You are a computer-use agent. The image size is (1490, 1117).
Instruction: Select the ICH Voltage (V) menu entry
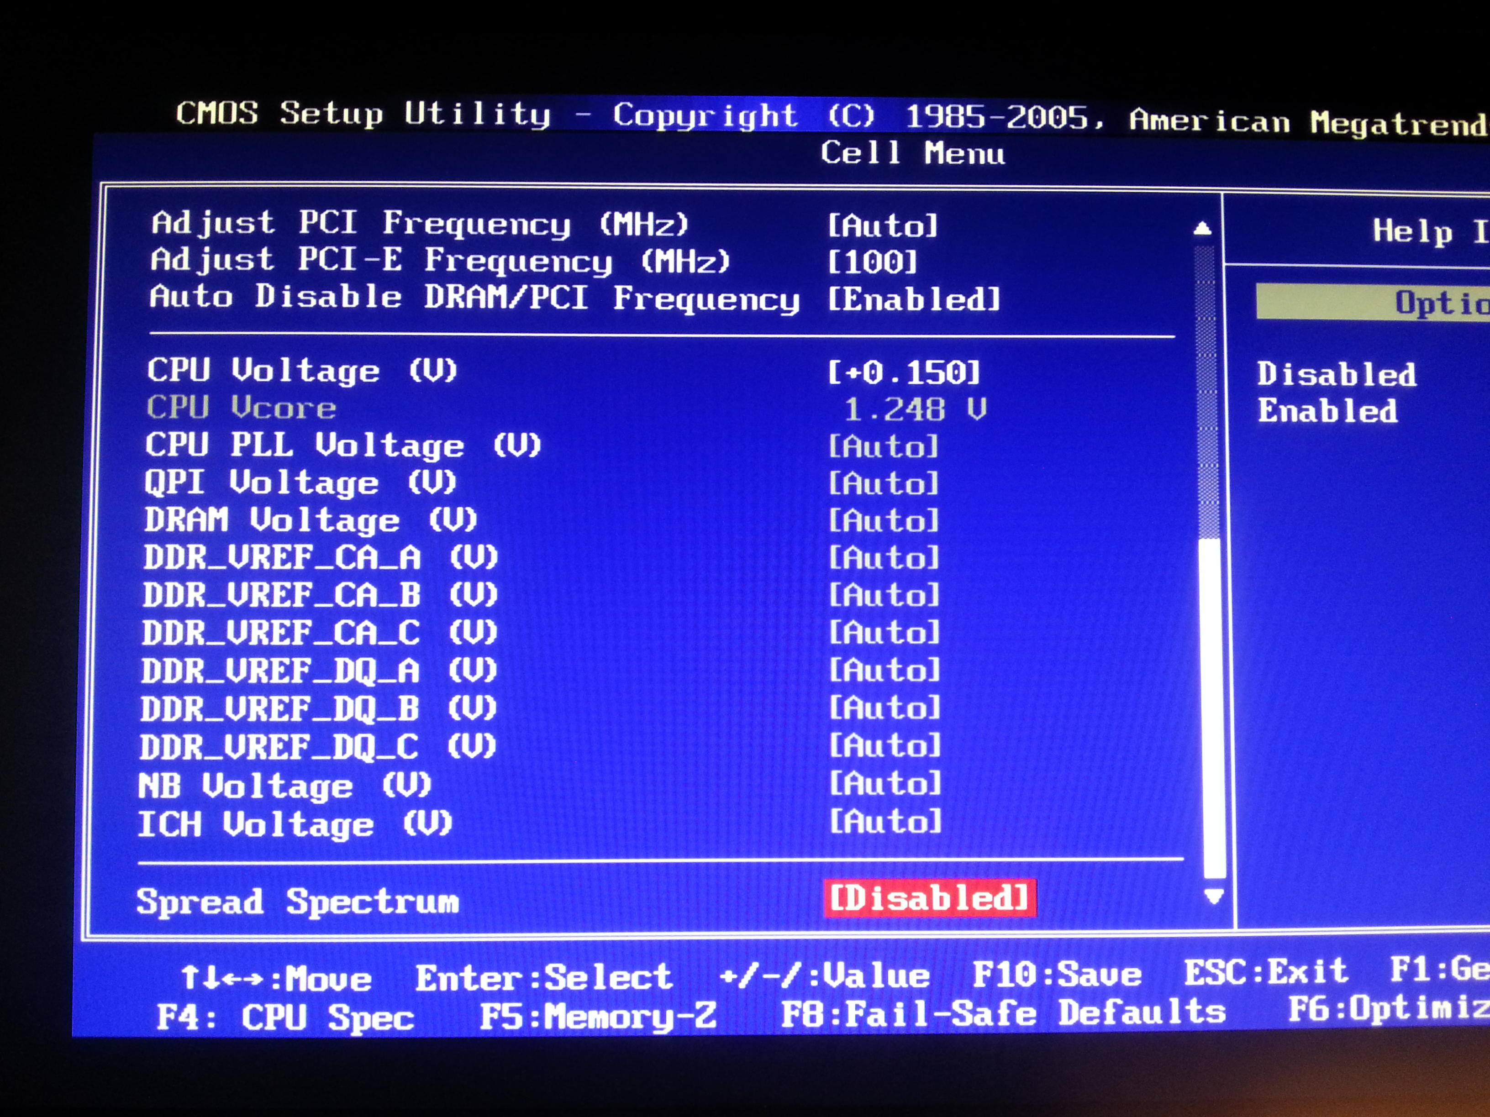295,824
